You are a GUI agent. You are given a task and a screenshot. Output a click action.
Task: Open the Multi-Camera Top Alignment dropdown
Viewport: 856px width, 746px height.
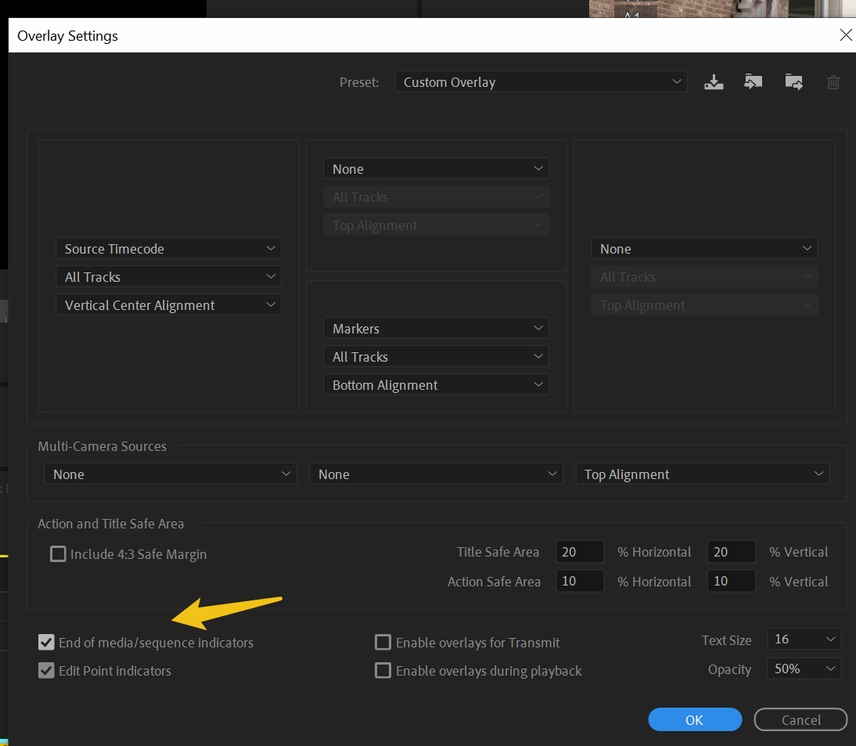[x=702, y=474]
